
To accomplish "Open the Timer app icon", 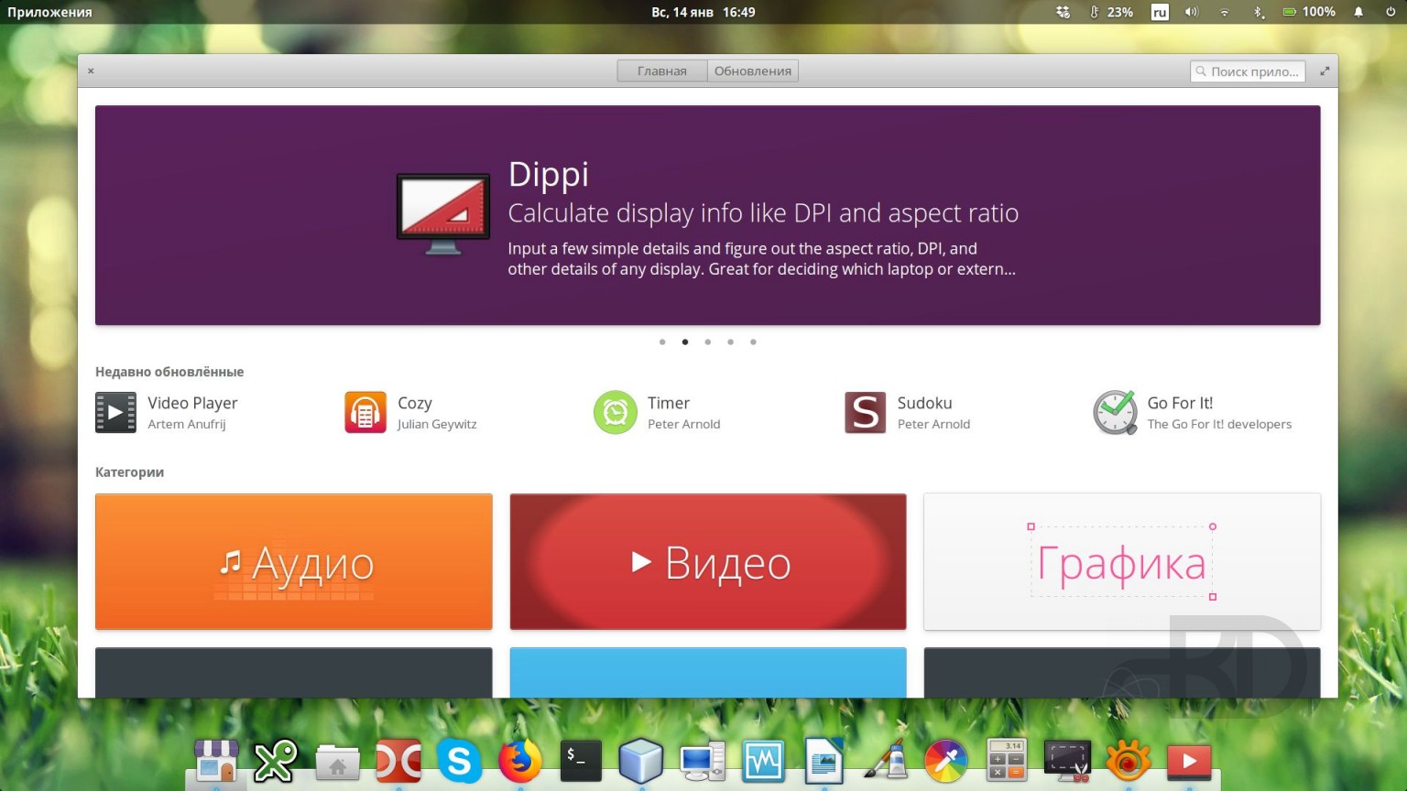I will (616, 412).
